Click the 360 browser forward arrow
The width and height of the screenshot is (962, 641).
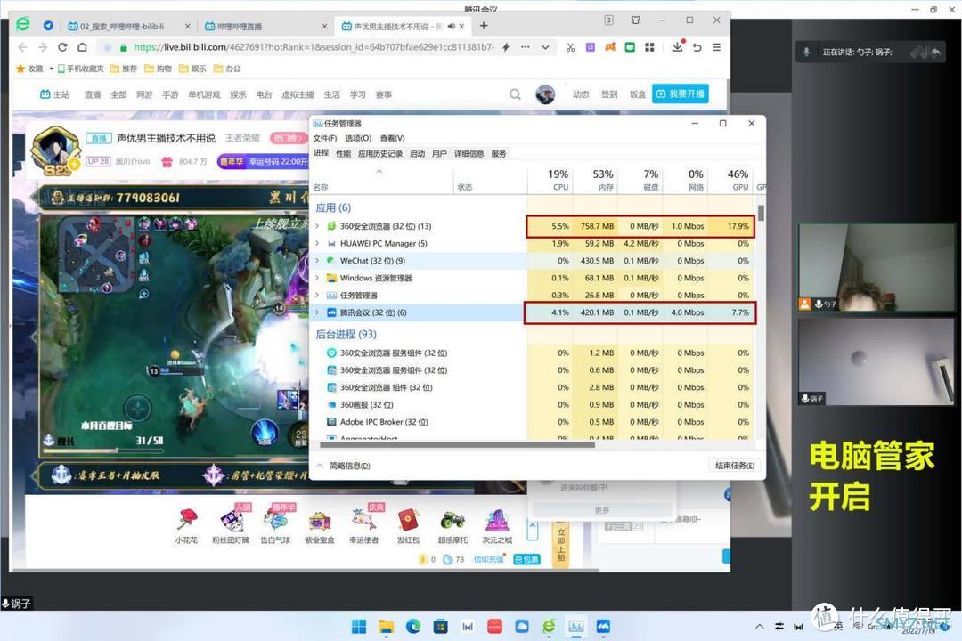pyautogui.click(x=43, y=47)
